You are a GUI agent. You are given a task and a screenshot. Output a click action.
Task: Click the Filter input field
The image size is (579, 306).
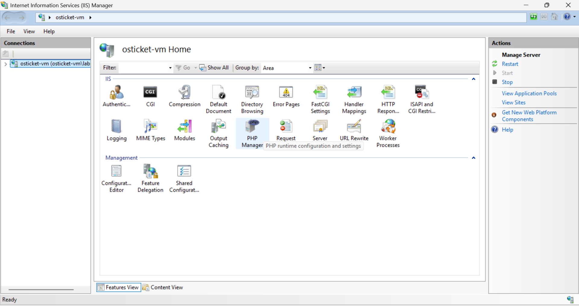[x=143, y=68]
